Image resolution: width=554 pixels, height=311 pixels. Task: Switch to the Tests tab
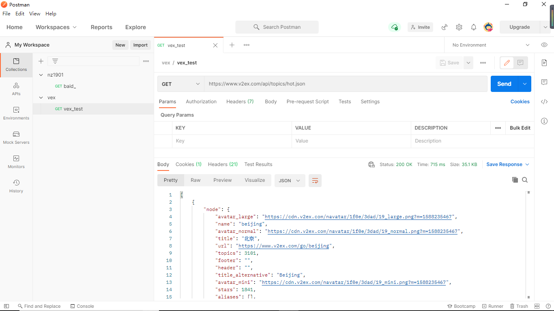pyautogui.click(x=345, y=102)
